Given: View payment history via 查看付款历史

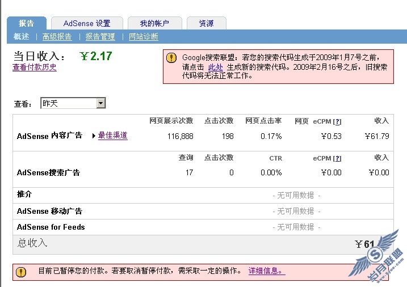Looking at the screenshot, I should point(35,67).
